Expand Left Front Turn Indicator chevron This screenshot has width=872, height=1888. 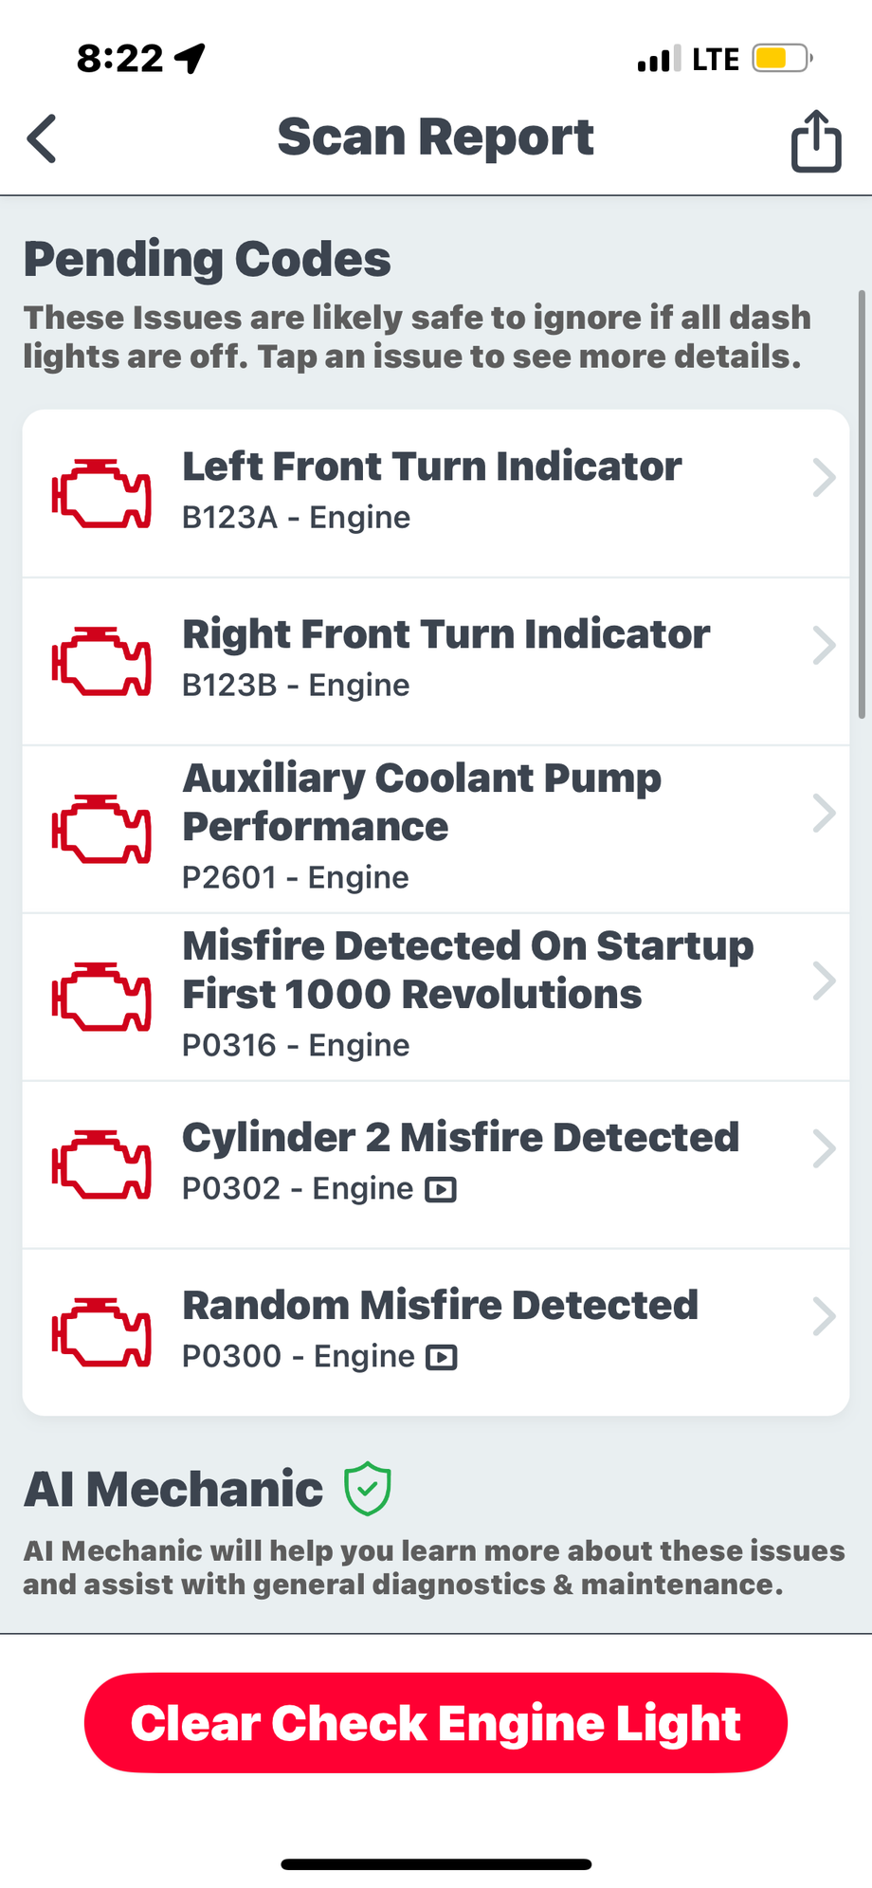824,478
